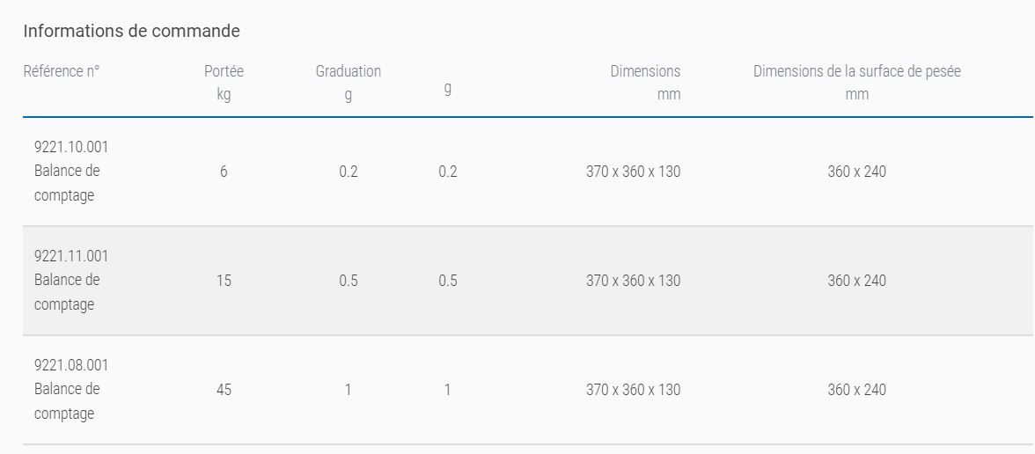Select the 45 kg capacity cell

click(x=224, y=390)
